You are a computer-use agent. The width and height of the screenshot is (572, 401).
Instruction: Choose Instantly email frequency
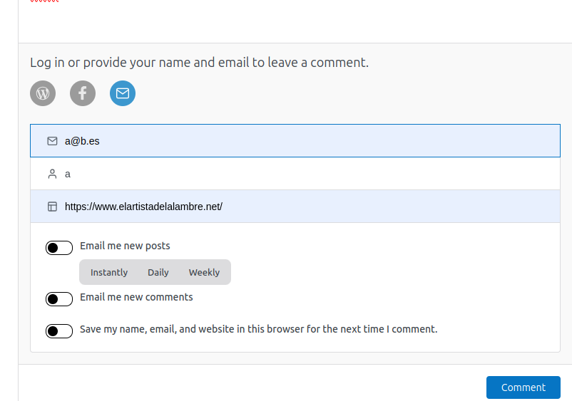coord(109,272)
